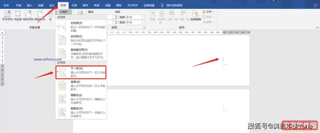Open the 环绕文字 wrap text tool
320x133 pixels.
tap(162, 17)
